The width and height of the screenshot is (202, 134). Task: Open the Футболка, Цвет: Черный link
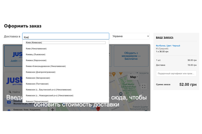coord(168,46)
